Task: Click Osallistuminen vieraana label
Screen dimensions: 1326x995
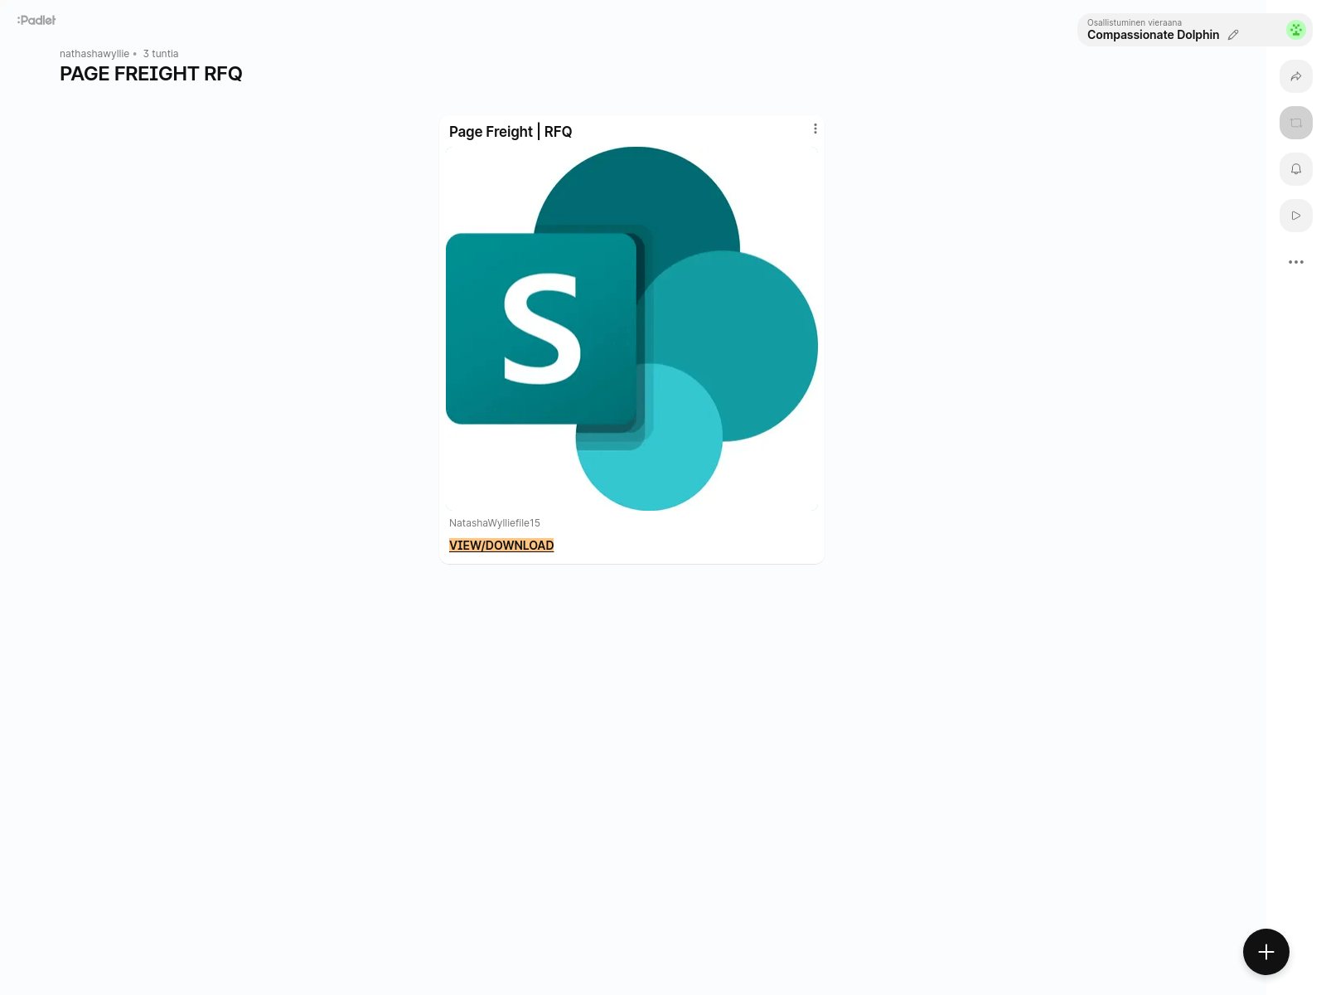Action: pos(1135,22)
